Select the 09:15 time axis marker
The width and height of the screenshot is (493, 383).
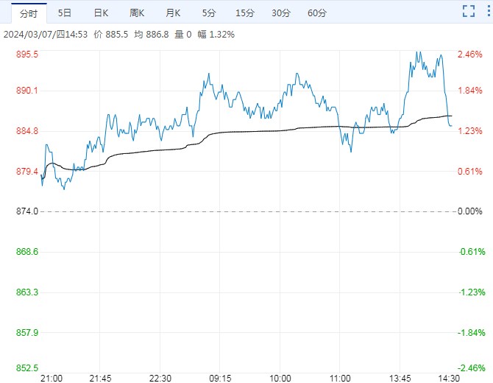point(220,377)
